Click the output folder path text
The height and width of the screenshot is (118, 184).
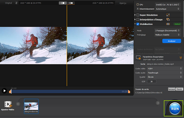click(149, 93)
